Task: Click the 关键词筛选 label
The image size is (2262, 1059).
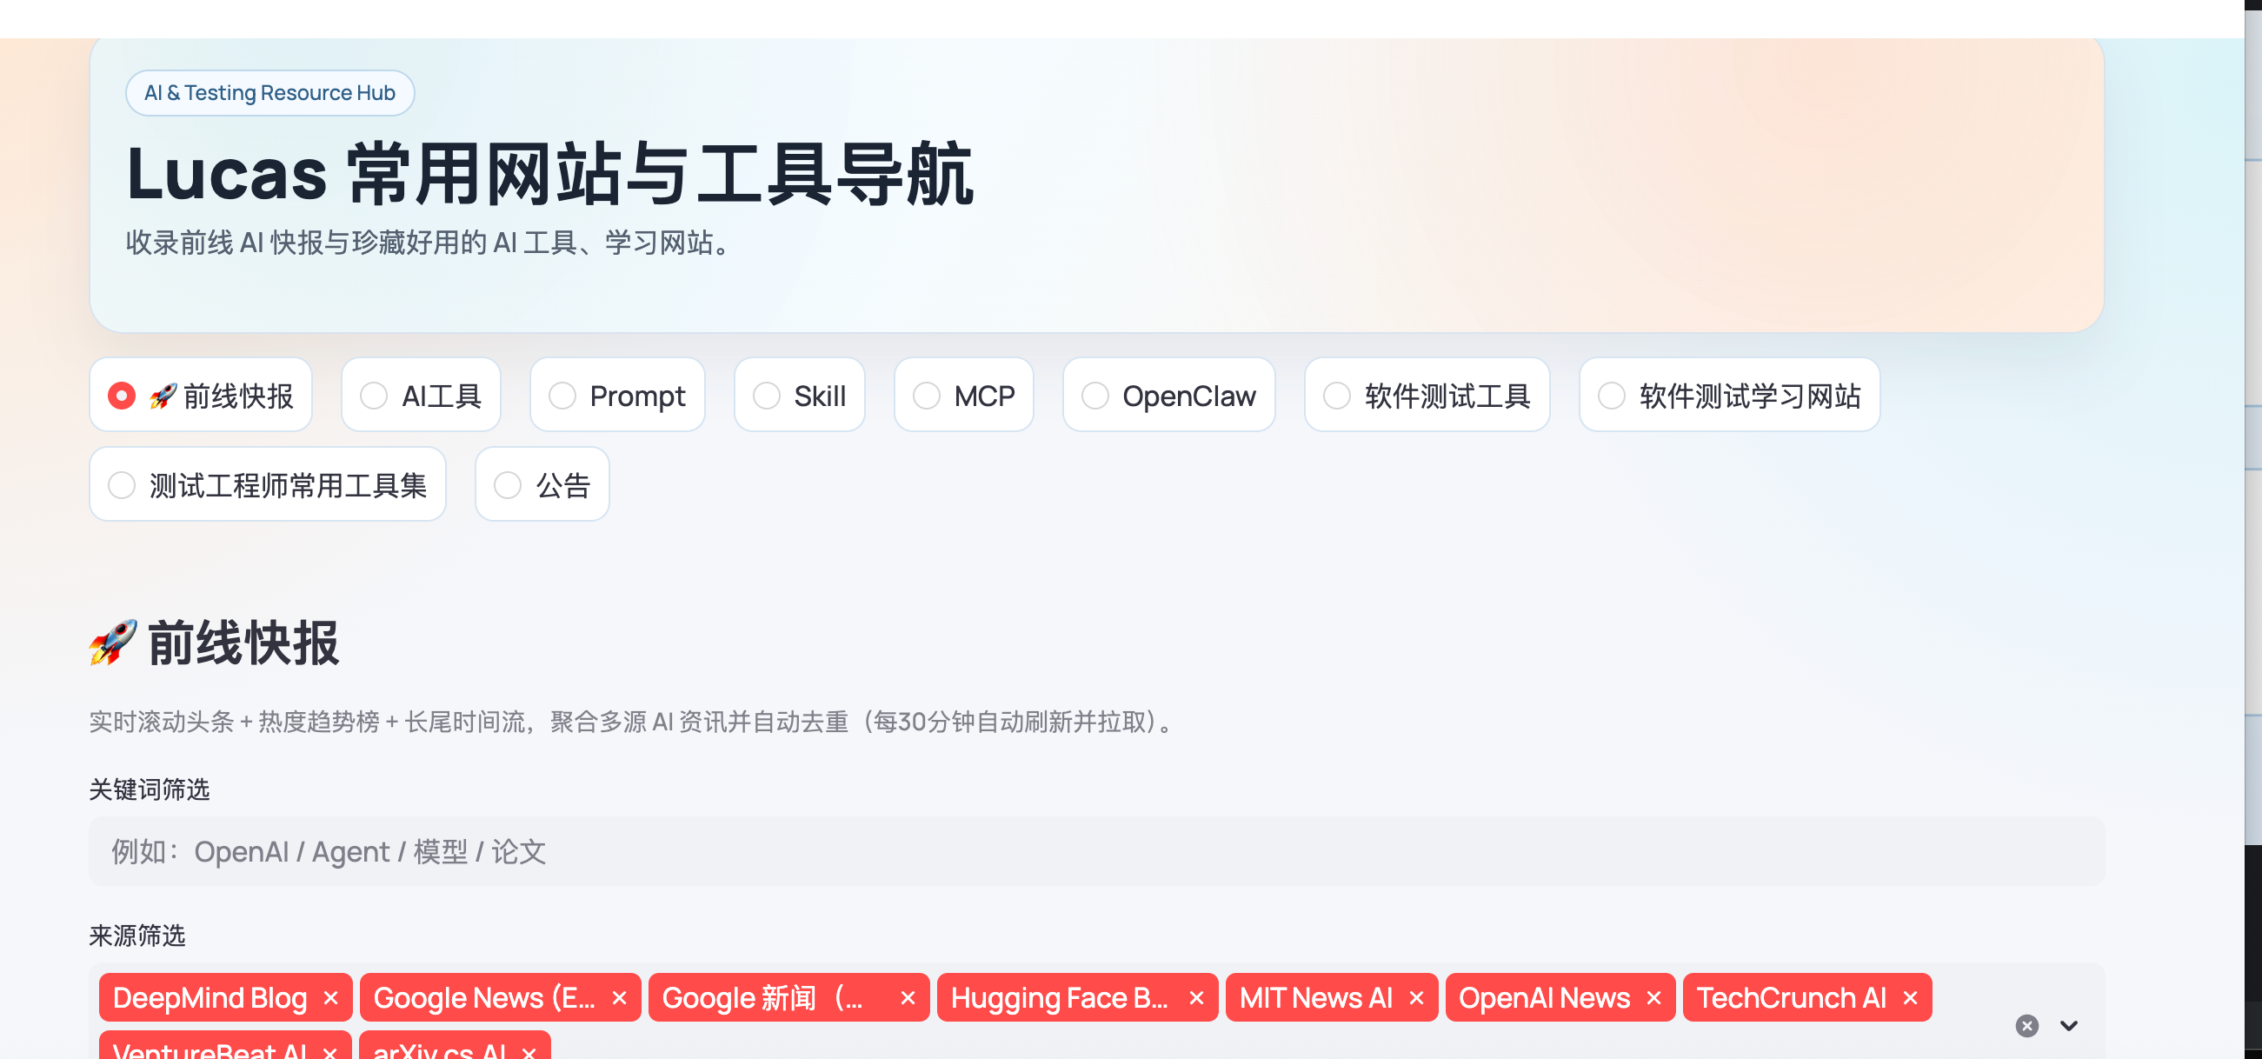Action: point(150,789)
